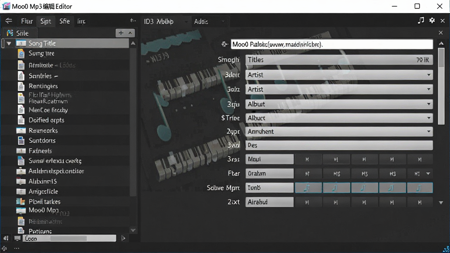Click the Mepi button

tap(269, 159)
